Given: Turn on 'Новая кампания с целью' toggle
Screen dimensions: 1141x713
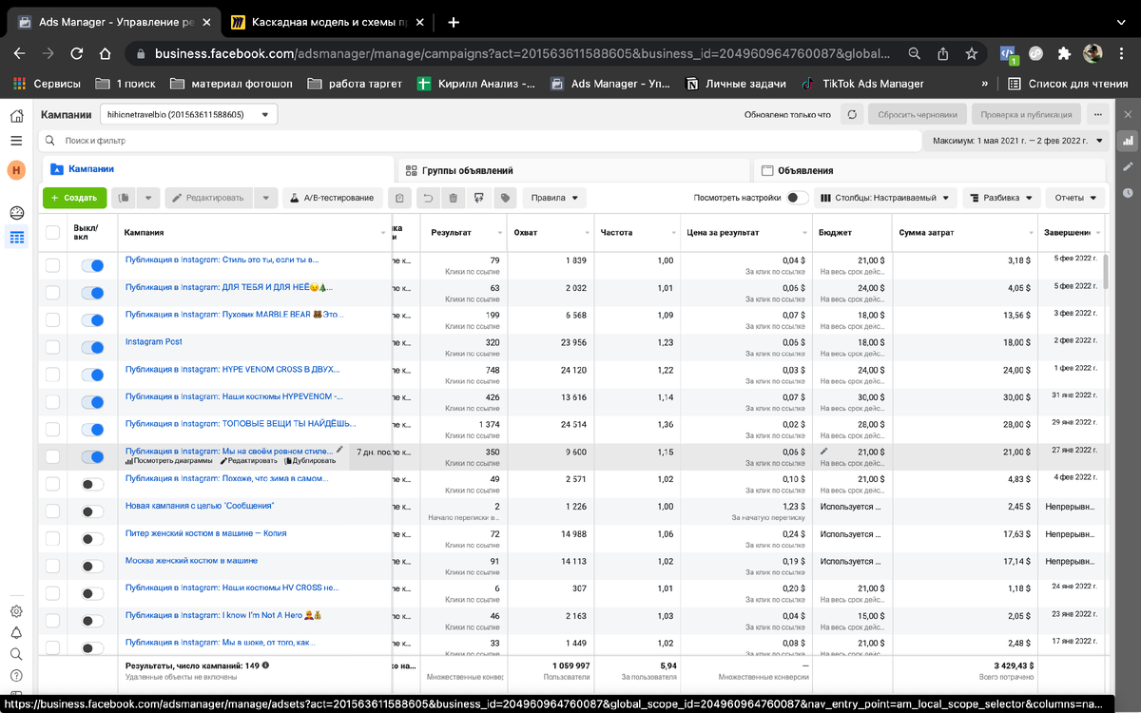Looking at the screenshot, I should pyautogui.click(x=92, y=511).
